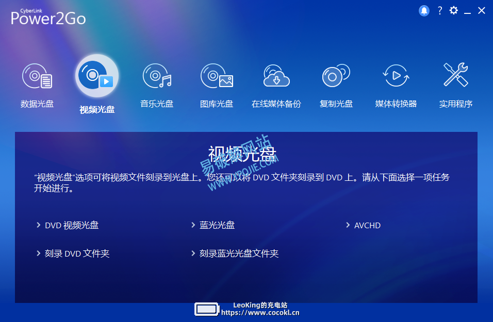Open the 音乐光盘 music disc icon

click(157, 76)
